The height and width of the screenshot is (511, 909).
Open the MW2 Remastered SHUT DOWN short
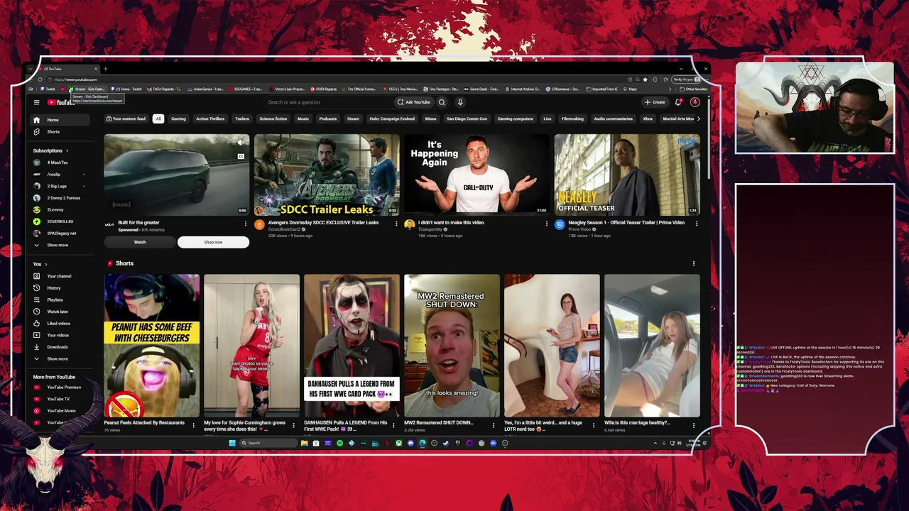(x=452, y=346)
